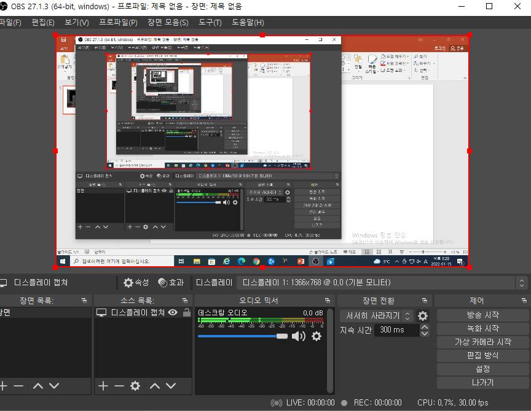Click 가상 카메라 시작 button
This screenshot has width=531, height=411.
click(483, 342)
